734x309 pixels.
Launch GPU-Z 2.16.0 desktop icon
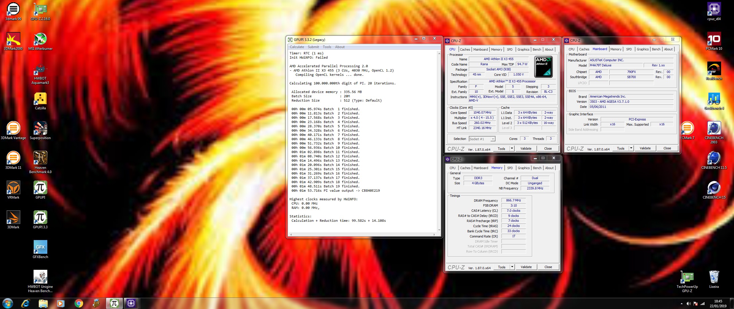pyautogui.click(x=40, y=12)
